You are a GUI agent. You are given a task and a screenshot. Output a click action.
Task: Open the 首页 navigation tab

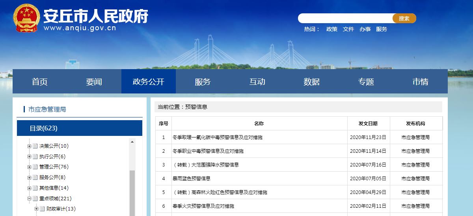40,82
